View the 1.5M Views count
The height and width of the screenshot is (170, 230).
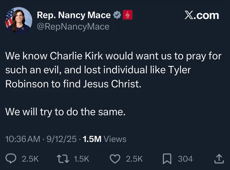coord(105,139)
